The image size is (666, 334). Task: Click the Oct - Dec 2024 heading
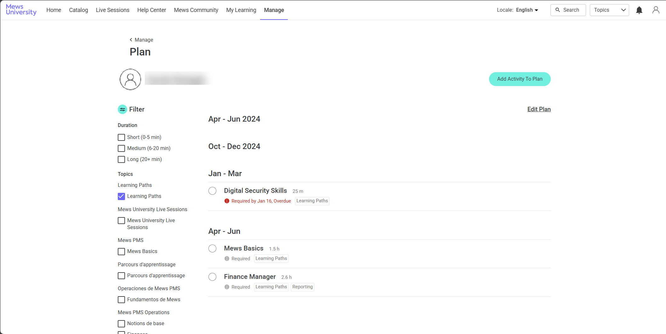coord(234,147)
